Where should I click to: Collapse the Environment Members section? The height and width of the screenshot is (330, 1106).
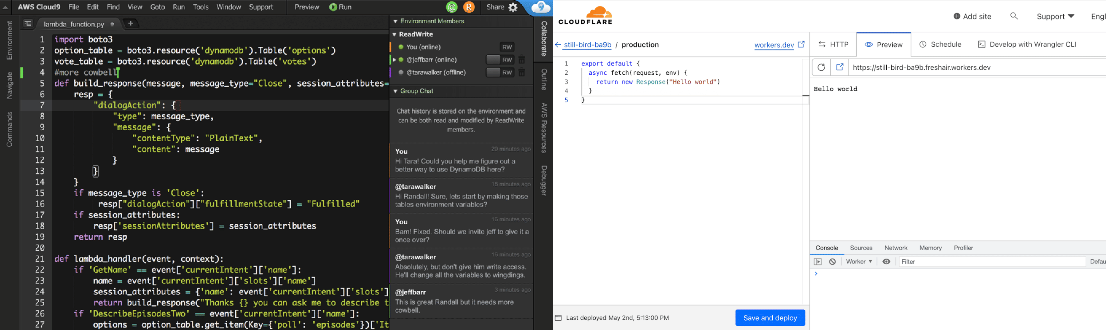(x=395, y=22)
